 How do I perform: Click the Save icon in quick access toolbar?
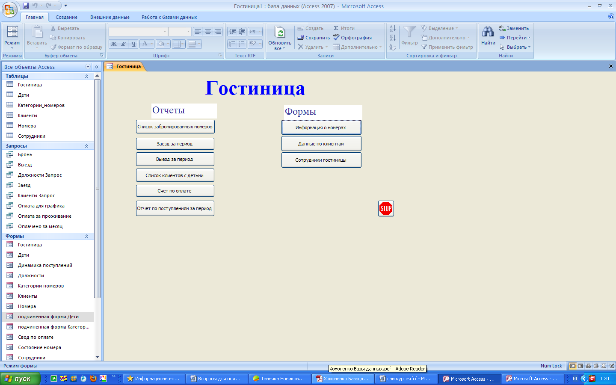[26, 6]
